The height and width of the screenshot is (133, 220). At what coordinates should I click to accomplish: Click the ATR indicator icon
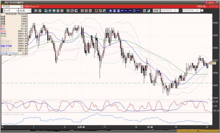(x=130, y=11)
